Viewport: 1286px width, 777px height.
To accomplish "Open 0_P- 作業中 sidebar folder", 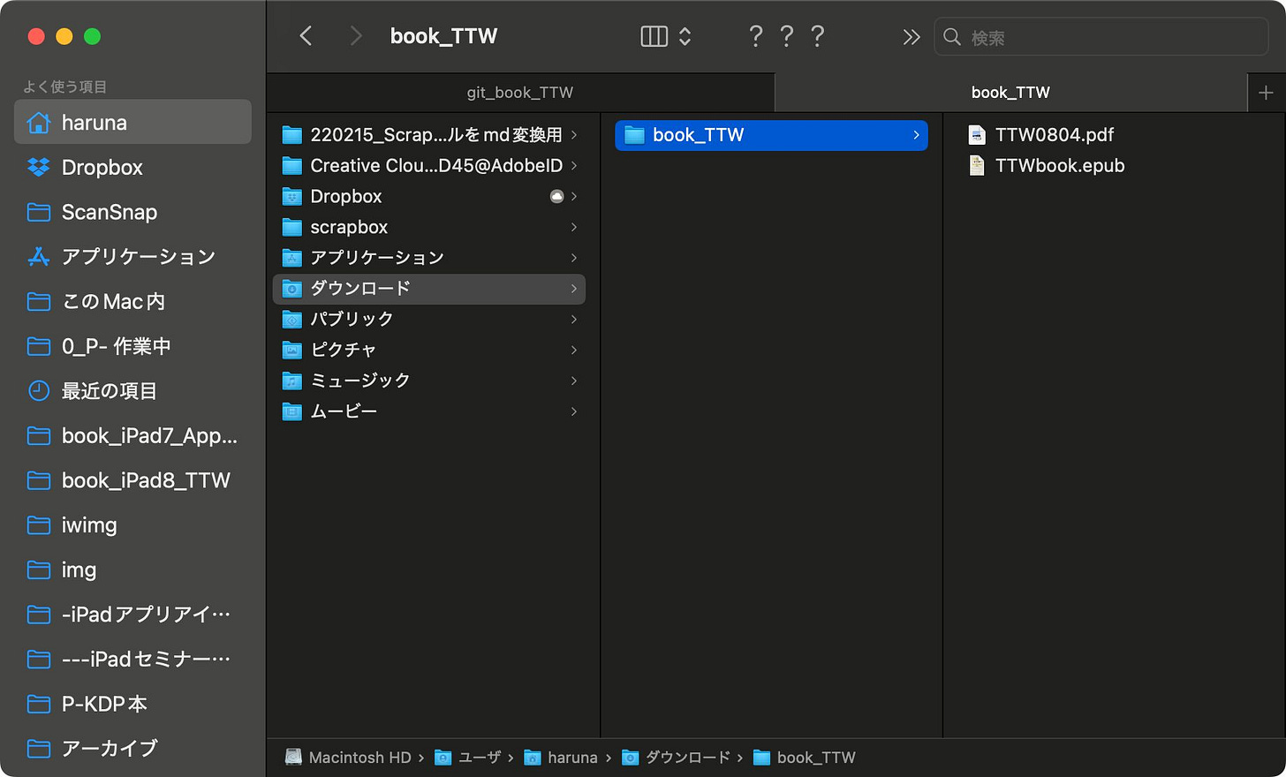I will point(132,346).
